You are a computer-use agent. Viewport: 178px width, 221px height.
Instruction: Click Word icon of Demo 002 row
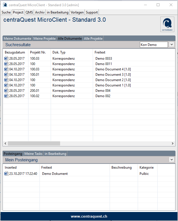pyautogui.click(x=6, y=96)
